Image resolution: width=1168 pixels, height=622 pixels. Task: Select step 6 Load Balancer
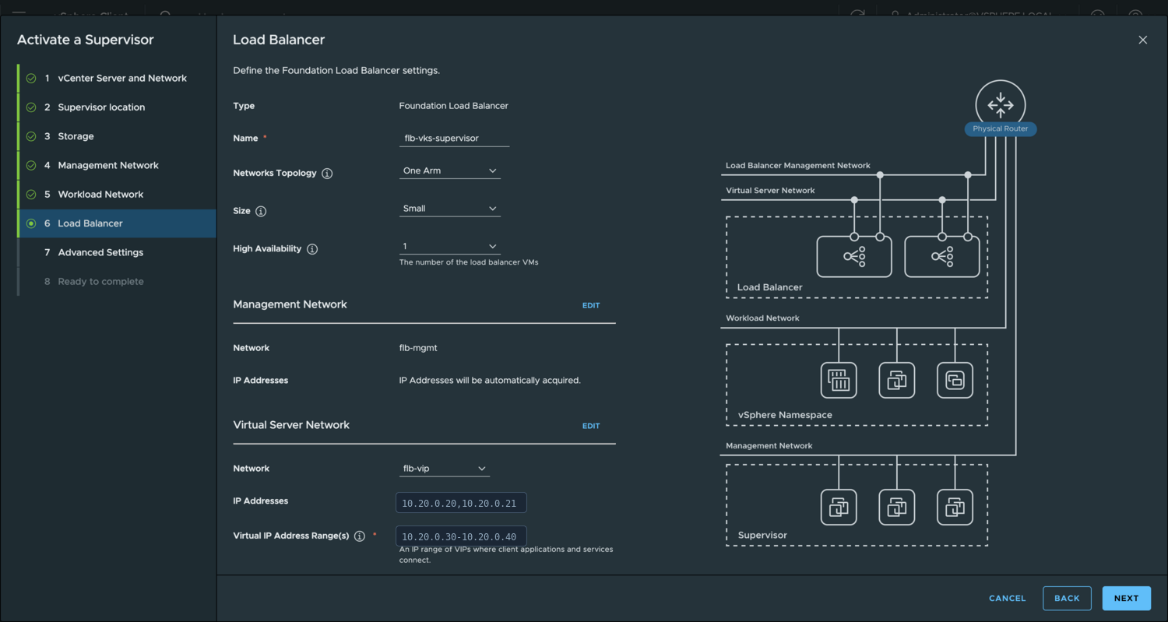tap(117, 223)
